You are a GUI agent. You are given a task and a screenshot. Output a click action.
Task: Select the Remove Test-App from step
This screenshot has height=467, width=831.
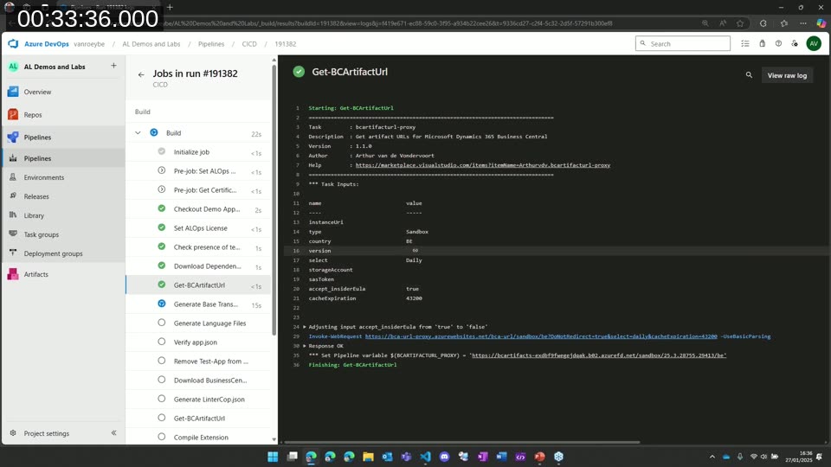coord(199,361)
